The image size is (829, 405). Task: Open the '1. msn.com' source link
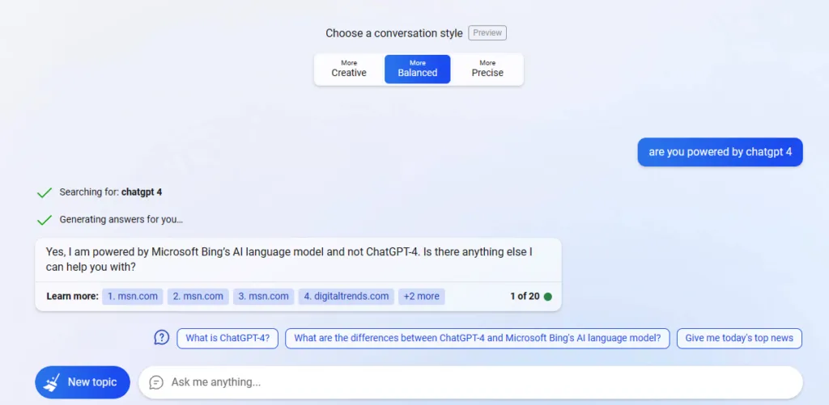click(x=133, y=296)
